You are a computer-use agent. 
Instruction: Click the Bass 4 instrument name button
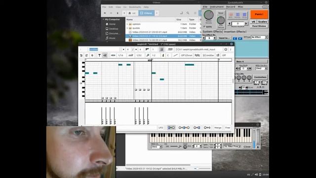pos(251,61)
